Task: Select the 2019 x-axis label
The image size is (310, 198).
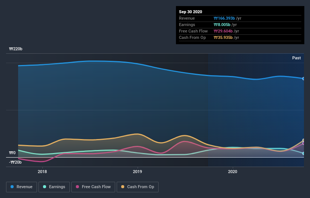Action: [x=137, y=172]
